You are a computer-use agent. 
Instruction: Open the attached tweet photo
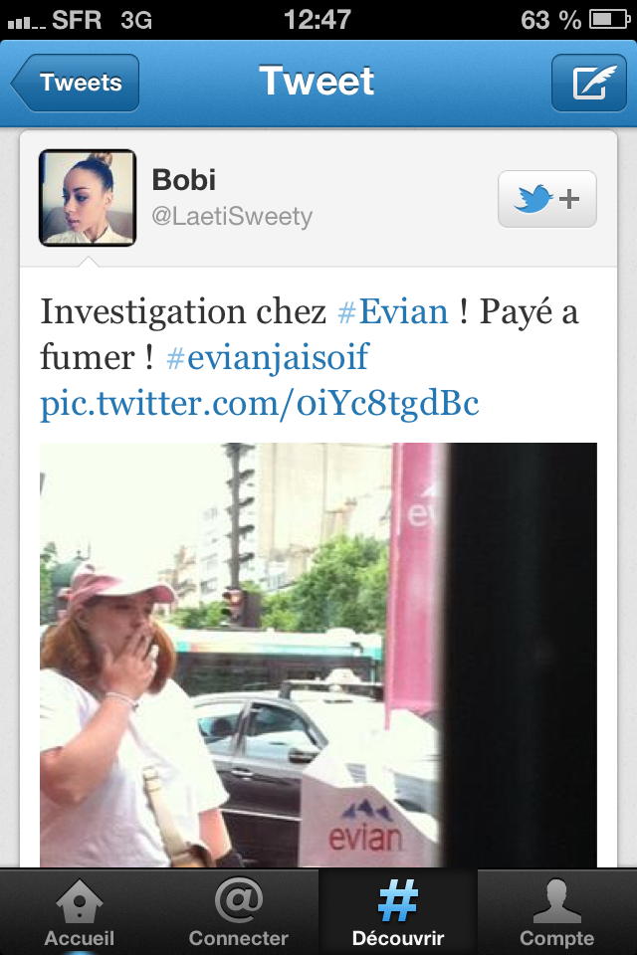click(x=318, y=655)
